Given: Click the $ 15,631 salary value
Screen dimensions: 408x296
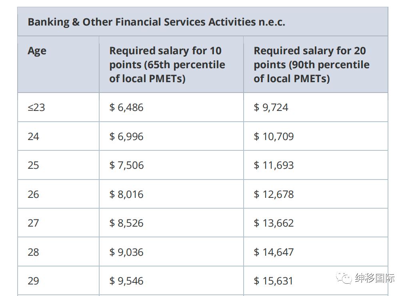Looking at the screenshot, I should 274,281.
